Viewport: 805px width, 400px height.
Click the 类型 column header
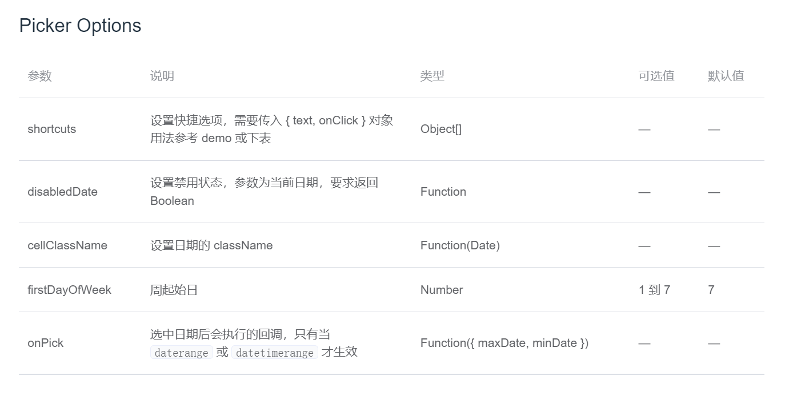coord(432,76)
